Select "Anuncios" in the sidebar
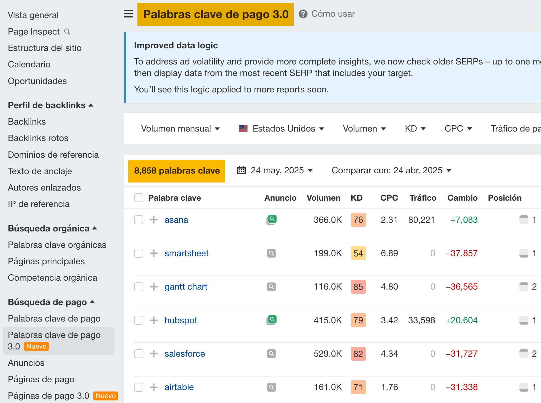This screenshot has width=541, height=403. click(x=26, y=363)
